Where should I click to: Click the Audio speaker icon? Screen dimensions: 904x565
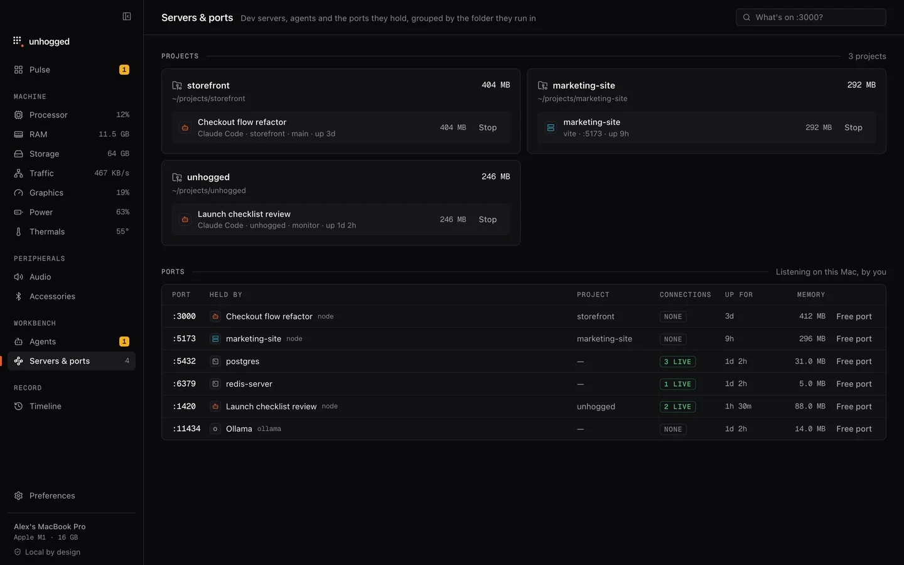point(18,277)
